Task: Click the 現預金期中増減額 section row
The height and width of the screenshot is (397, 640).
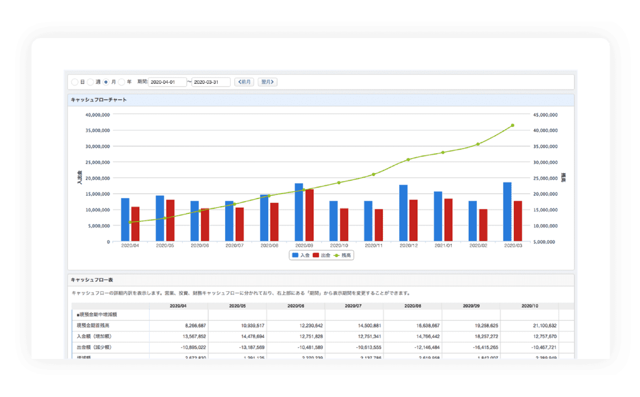Action: [97, 315]
